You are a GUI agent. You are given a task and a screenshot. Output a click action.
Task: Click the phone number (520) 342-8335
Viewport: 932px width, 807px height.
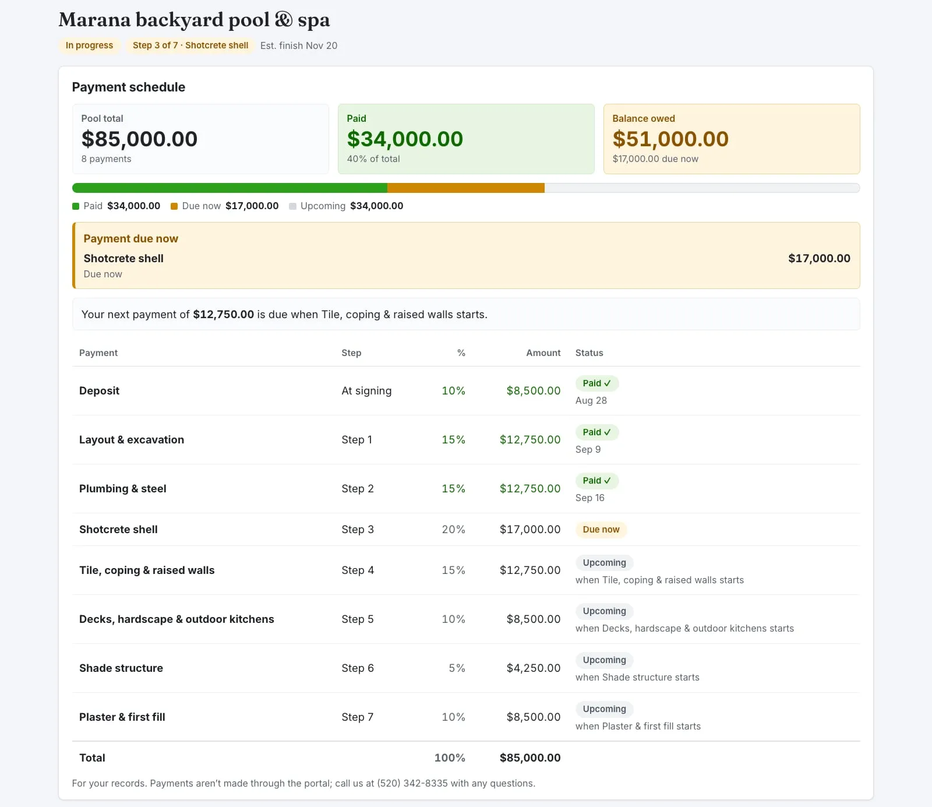pyautogui.click(x=412, y=784)
